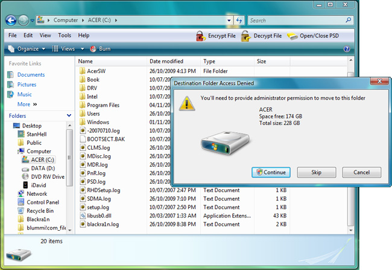
Task: Sort by the Size column header
Action: click(272, 62)
